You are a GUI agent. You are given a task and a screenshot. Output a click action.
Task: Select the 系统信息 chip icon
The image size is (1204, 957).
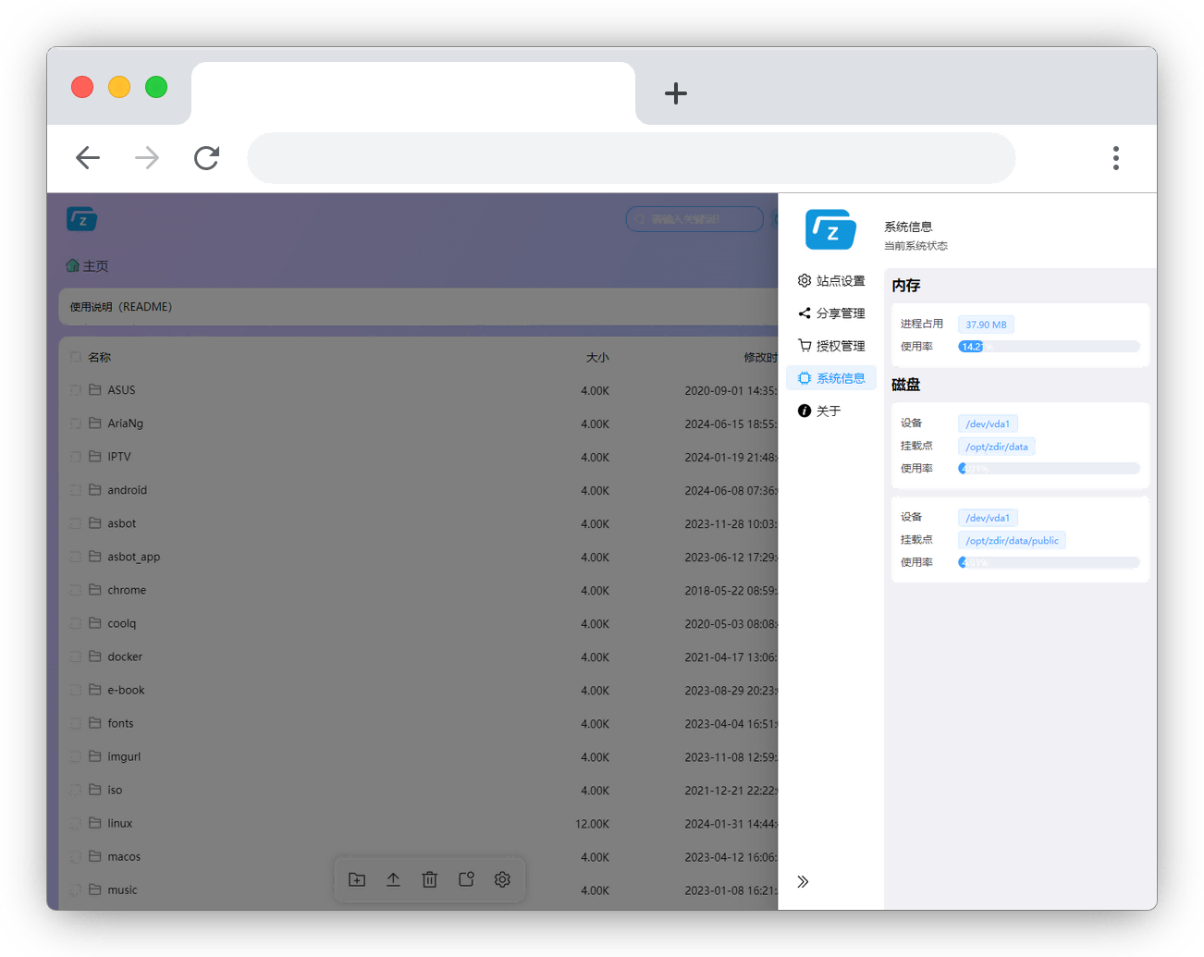[804, 377]
